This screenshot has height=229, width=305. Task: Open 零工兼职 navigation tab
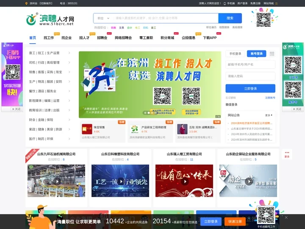coord(146,38)
